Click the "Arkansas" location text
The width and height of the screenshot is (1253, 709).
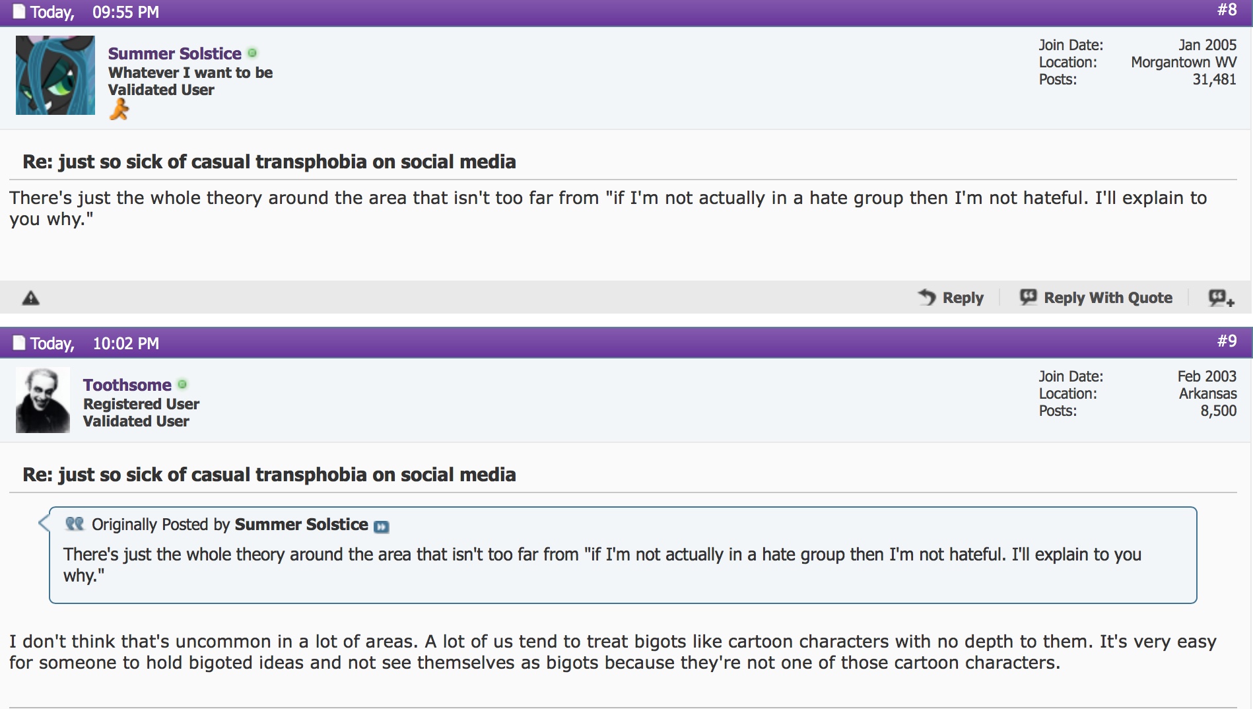coord(1208,393)
